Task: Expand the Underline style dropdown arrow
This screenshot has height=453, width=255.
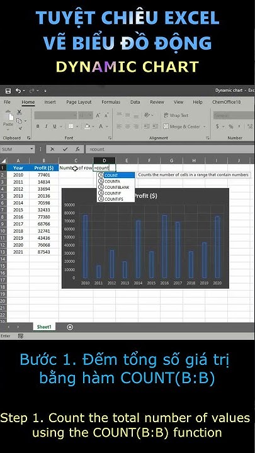Action: [61, 126]
